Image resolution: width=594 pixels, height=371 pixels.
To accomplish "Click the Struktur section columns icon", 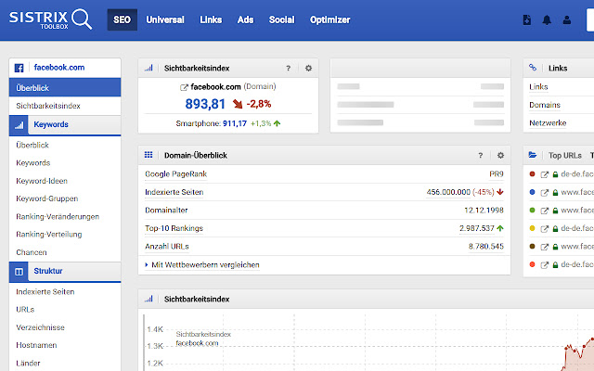I will [x=19, y=272].
